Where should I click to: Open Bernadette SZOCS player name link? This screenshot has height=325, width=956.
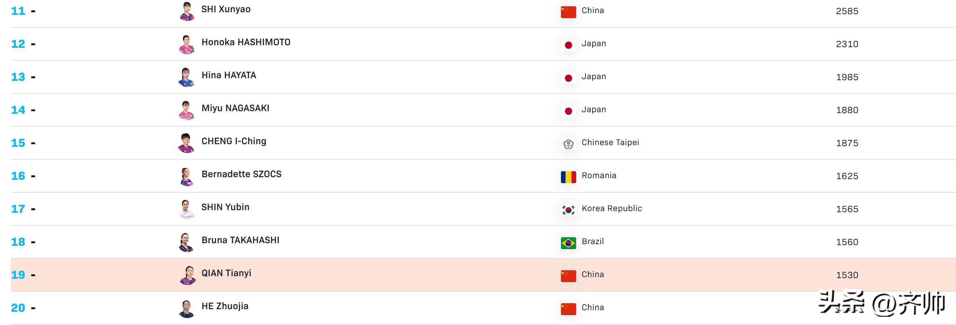242,174
